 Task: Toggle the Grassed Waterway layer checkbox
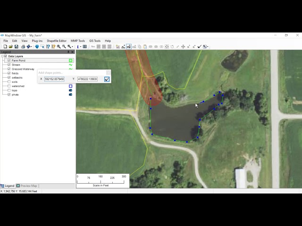click(9, 69)
